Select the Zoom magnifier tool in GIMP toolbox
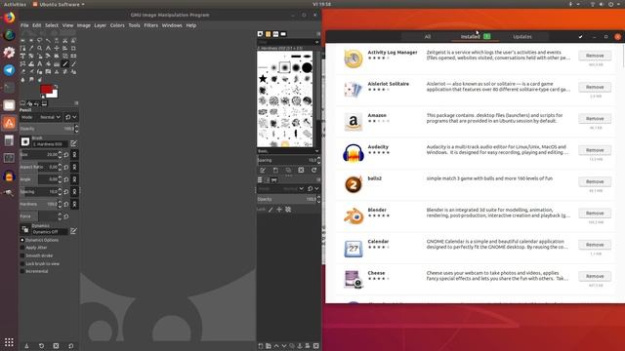The height and width of the screenshot is (351, 625). click(x=39, y=48)
